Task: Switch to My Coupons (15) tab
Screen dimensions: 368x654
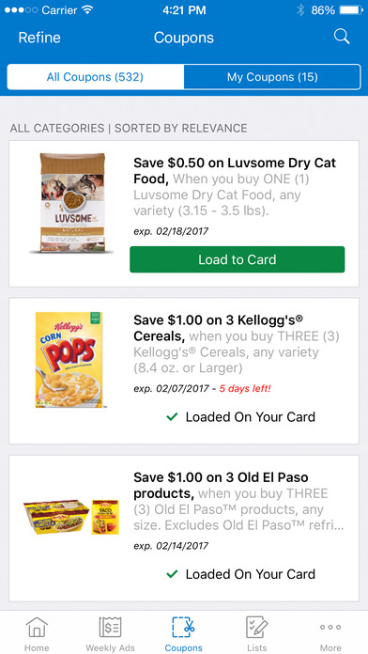Action: [x=272, y=77]
